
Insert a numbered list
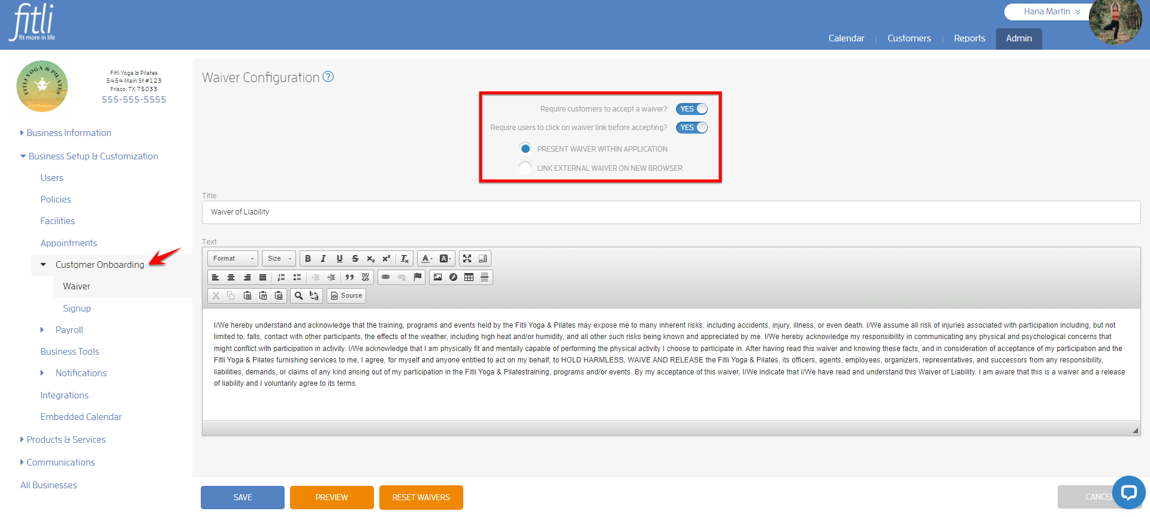(281, 277)
